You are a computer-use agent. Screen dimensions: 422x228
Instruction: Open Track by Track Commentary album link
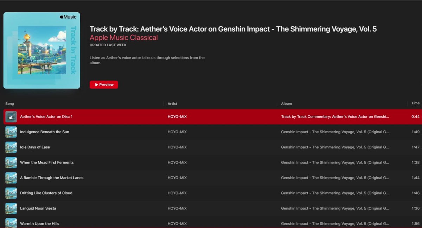point(335,116)
